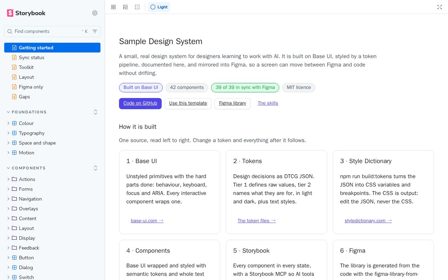Toggle the grid background toolbar icon
Viewport: 448px width, 280px height.
113,7
